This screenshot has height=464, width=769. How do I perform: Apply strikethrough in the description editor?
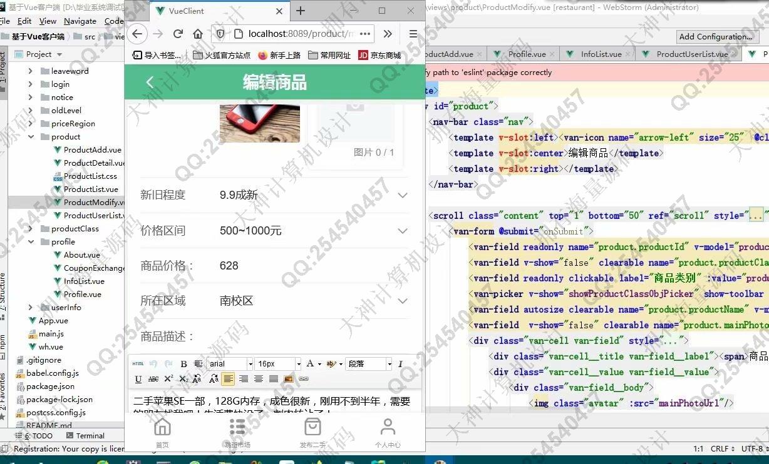(153, 379)
